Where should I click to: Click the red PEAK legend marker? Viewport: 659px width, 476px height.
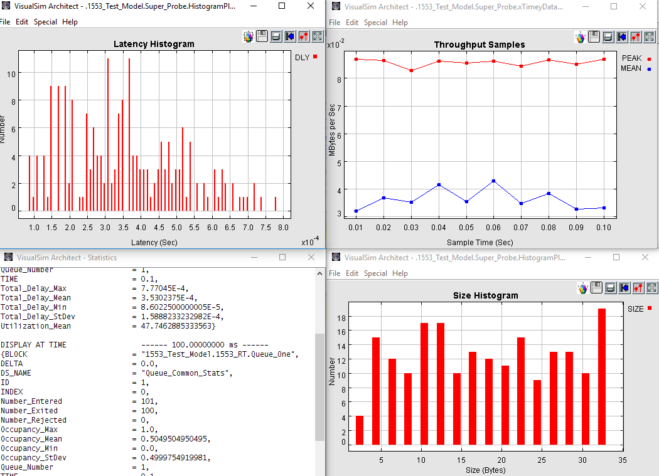pyautogui.click(x=648, y=58)
